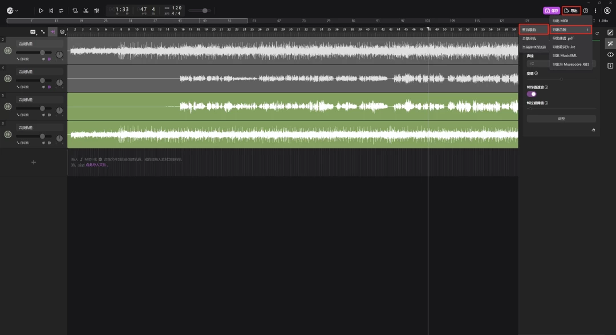Click the purple 保存 save button
This screenshot has height=335, width=616.
click(x=552, y=11)
